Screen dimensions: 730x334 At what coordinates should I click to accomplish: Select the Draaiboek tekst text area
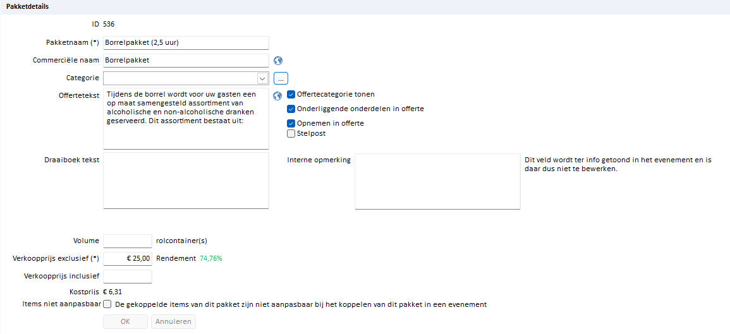tap(186, 181)
